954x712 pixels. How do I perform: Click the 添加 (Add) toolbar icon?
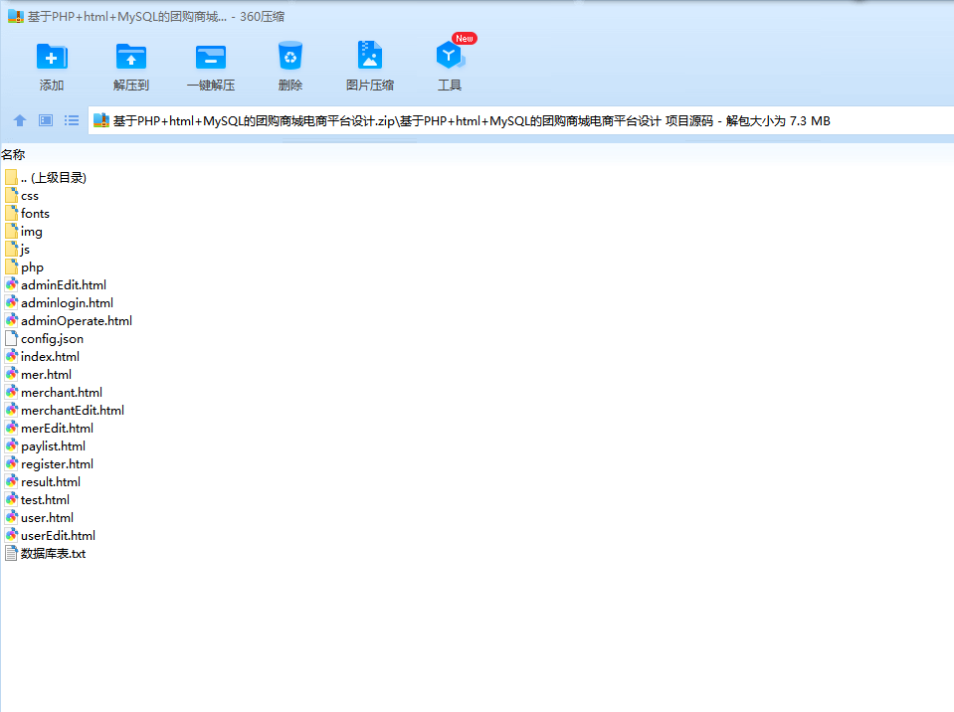[52, 57]
